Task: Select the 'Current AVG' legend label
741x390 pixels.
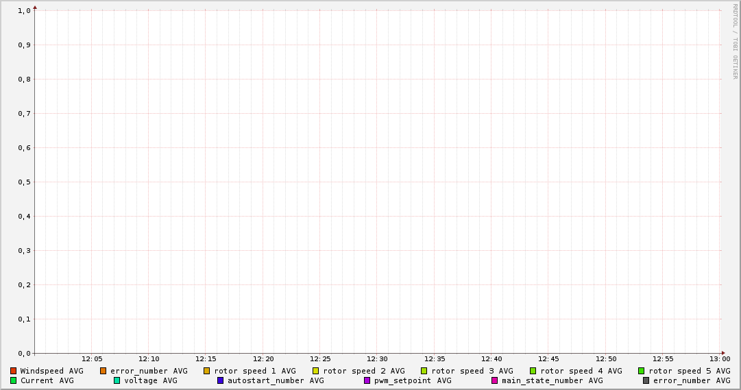Action: [47, 380]
